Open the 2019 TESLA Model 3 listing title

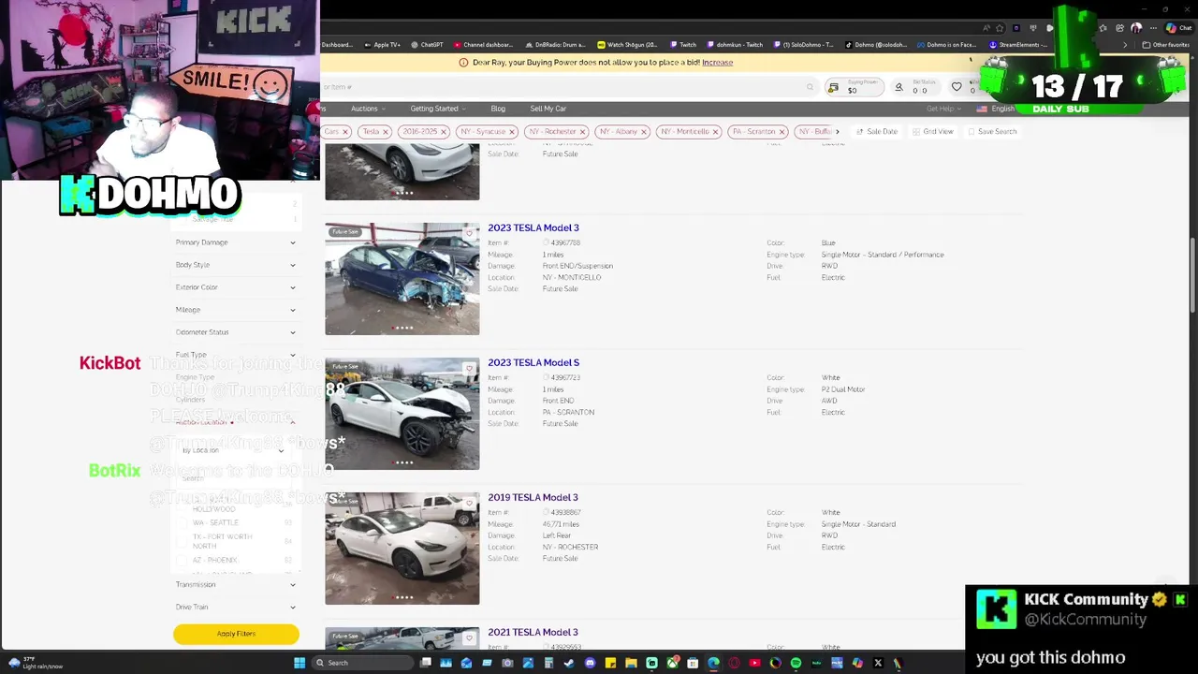533,497
